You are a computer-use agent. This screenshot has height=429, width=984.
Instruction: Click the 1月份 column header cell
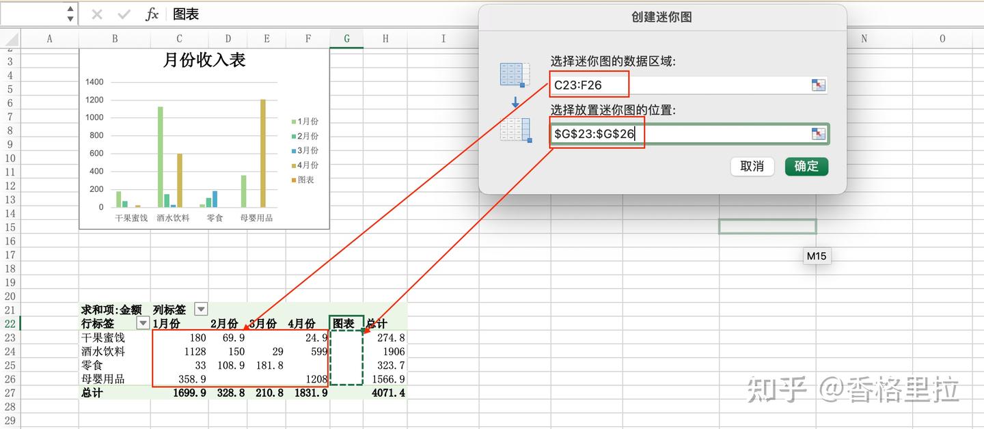(x=179, y=323)
